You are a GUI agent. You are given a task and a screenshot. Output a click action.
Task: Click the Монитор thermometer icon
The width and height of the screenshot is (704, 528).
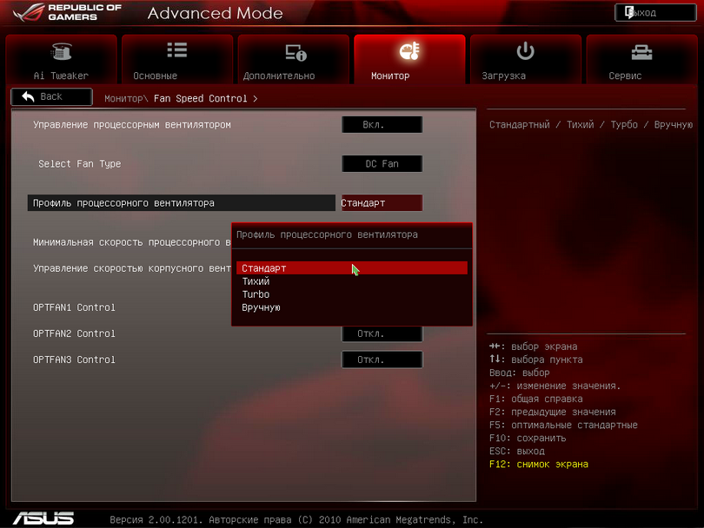pos(409,52)
